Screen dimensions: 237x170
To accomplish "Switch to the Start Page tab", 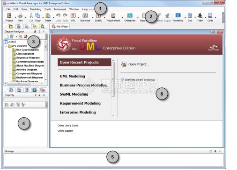I will pos(60,27).
